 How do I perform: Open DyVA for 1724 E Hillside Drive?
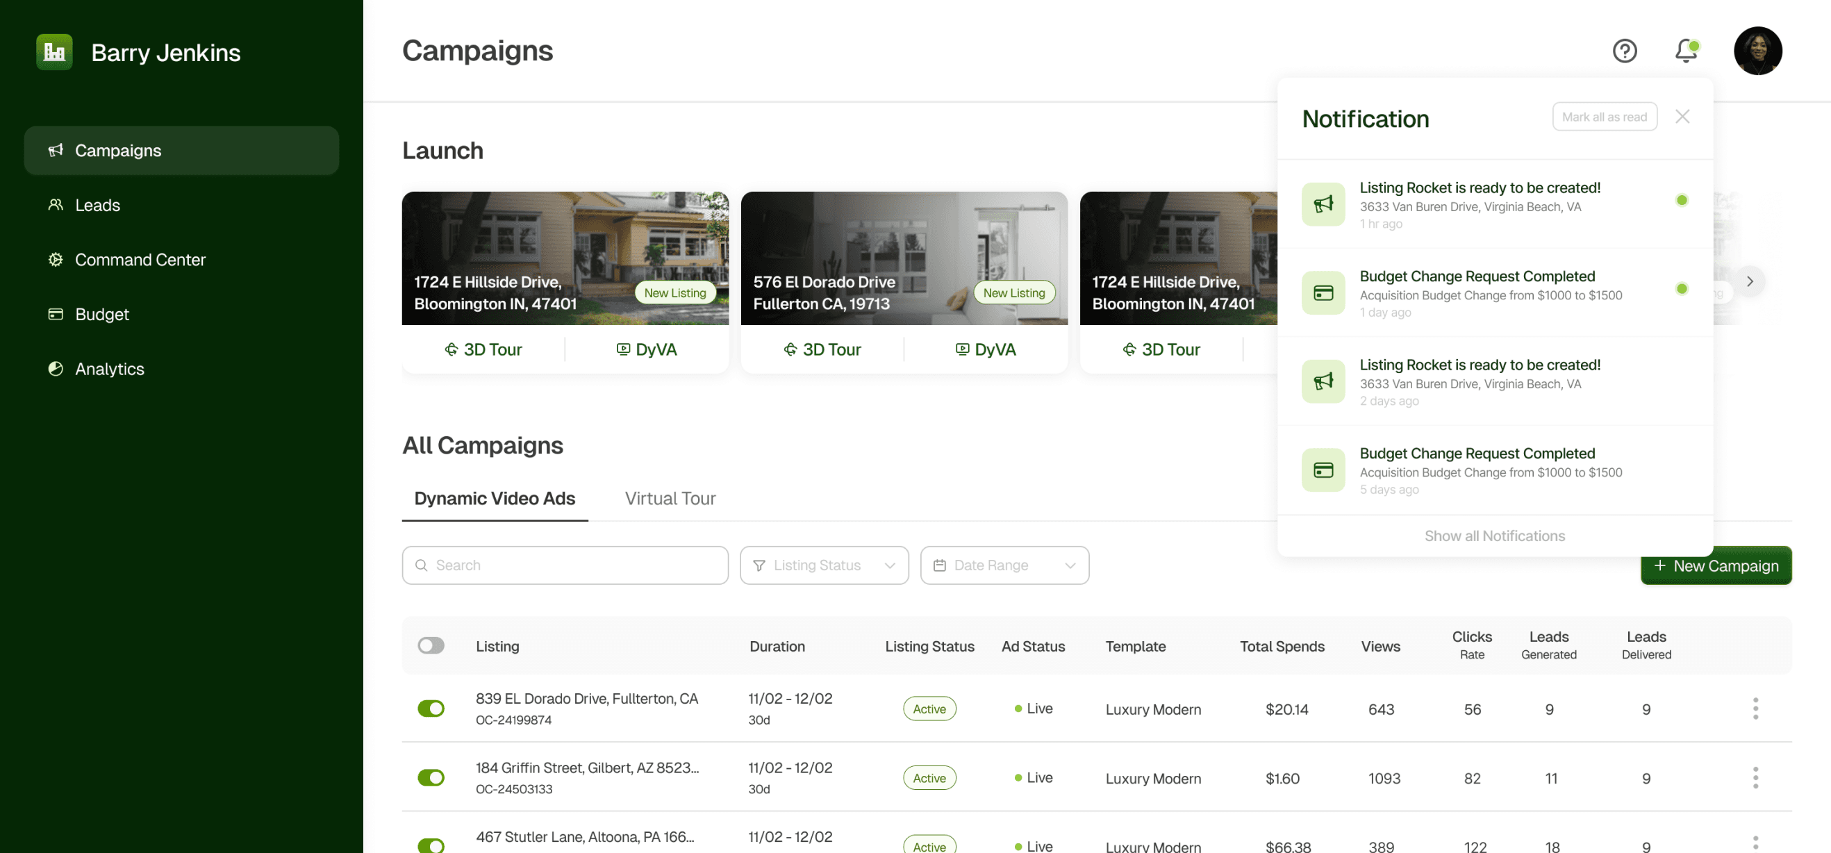(646, 349)
